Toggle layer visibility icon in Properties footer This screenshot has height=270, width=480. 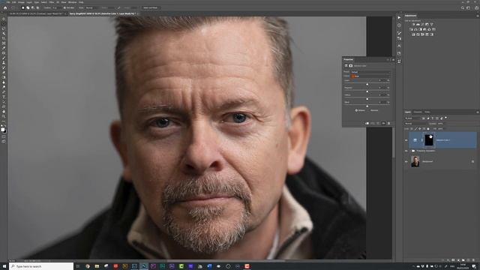point(383,123)
